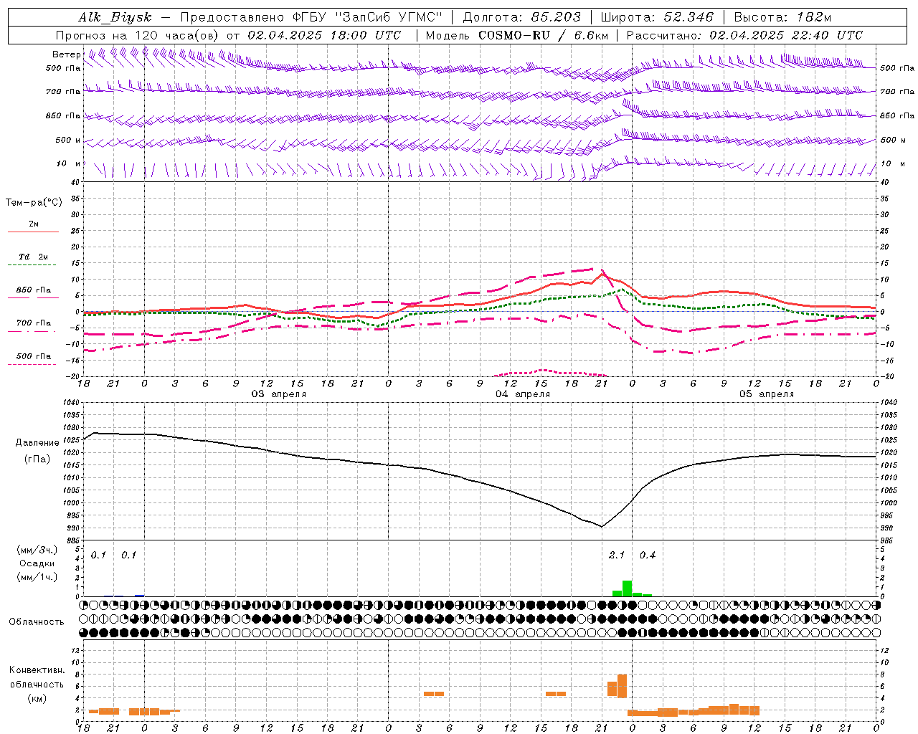Click the pressure curve minimum near 990
This screenshot has height=734, width=918.
602,526
